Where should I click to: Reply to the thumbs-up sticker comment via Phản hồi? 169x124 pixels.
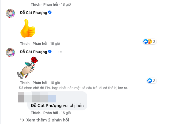[x=40, y=44]
